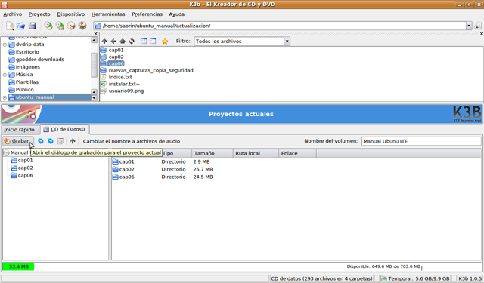Image resolution: width=484 pixels, height=283 pixels.
Task: Expand the Música folder tree node
Action: coord(5,75)
